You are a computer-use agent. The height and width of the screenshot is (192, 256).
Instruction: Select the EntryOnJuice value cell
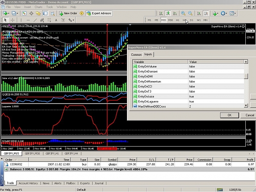click(216, 96)
